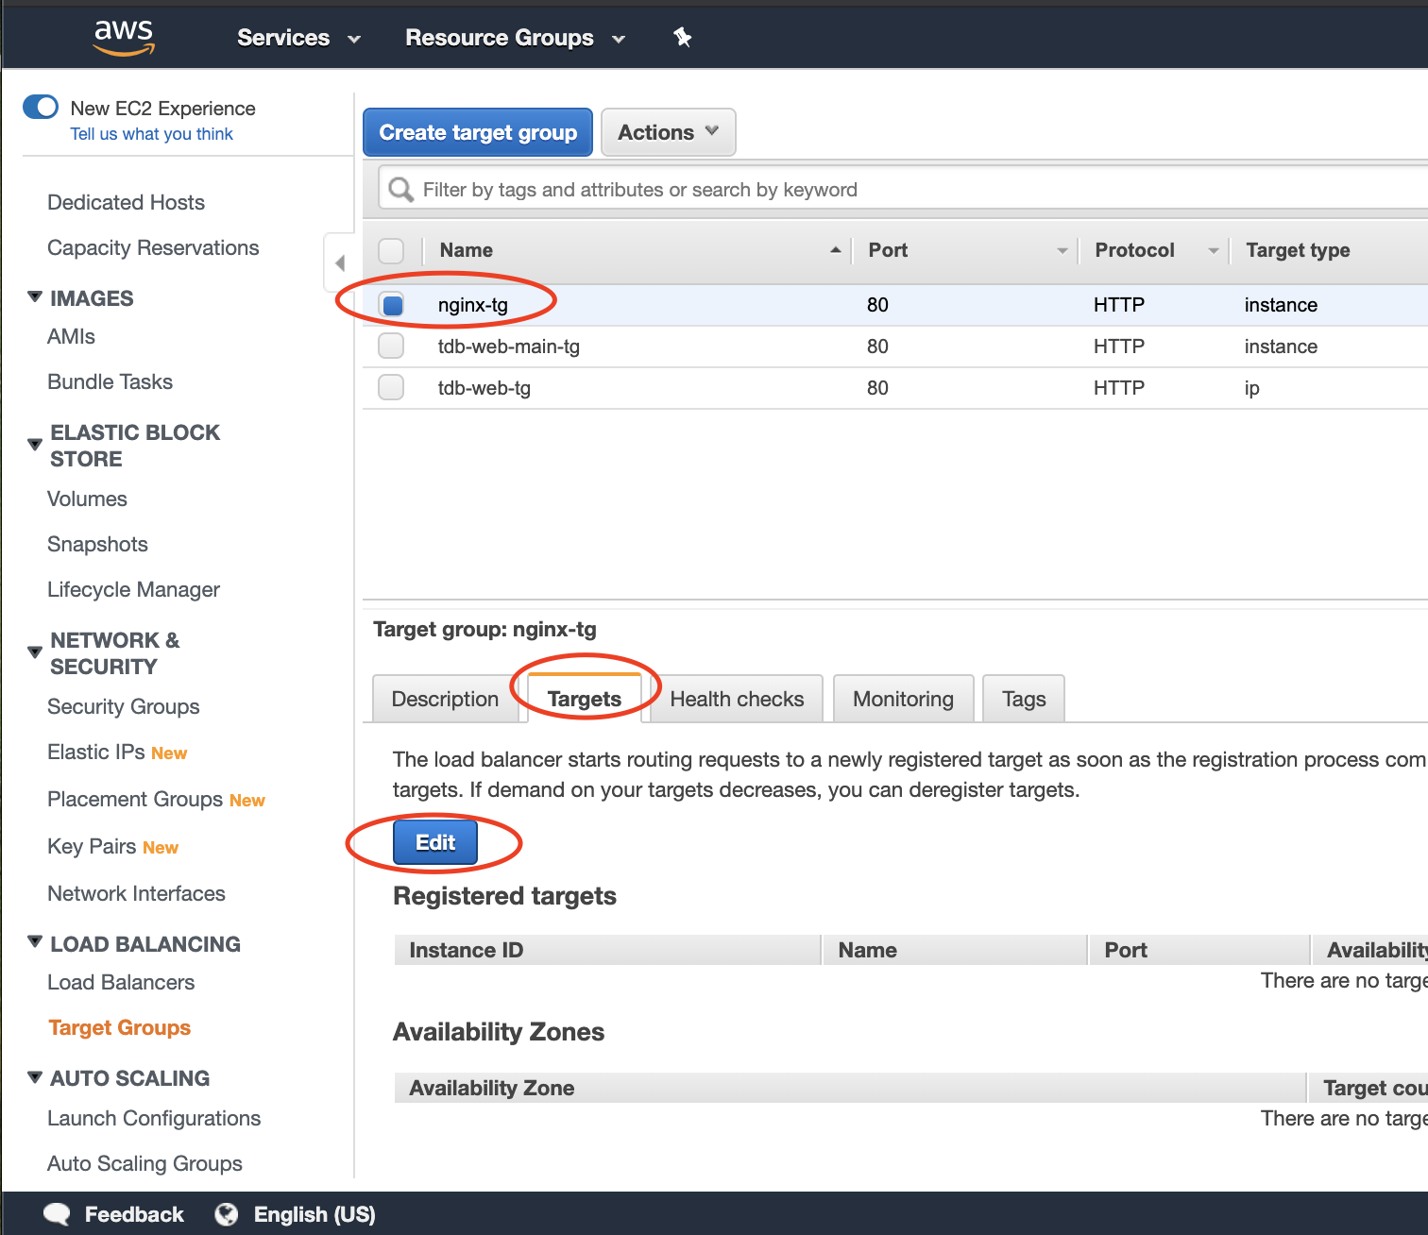Switch to the Health checks tab
The width and height of the screenshot is (1428, 1235).
click(737, 700)
